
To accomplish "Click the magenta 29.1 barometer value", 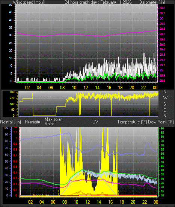I will tap(162, 65).
